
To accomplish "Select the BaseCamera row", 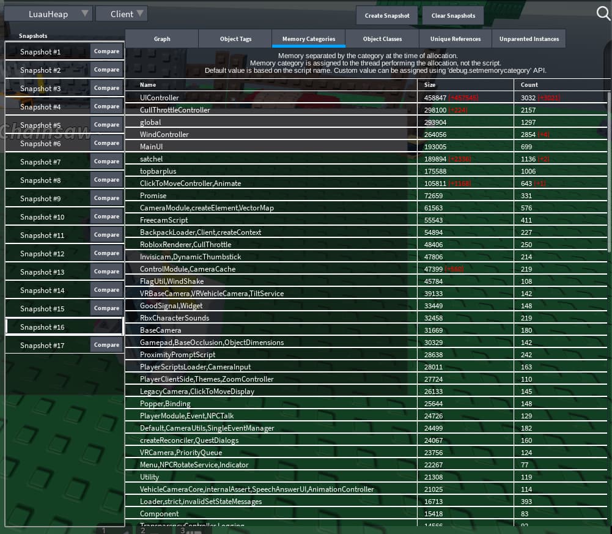I will [x=366, y=330].
